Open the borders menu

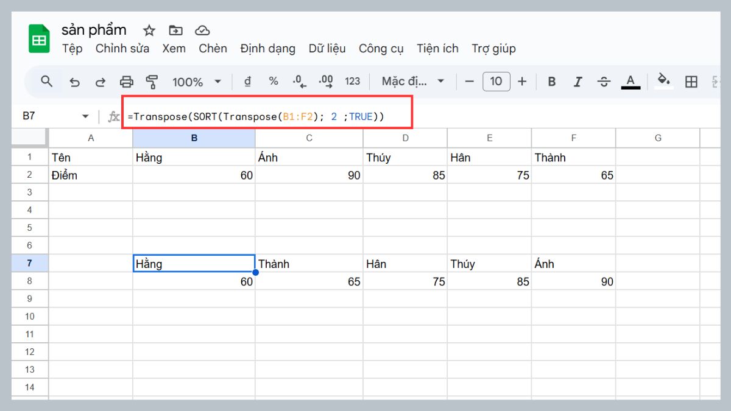click(691, 81)
